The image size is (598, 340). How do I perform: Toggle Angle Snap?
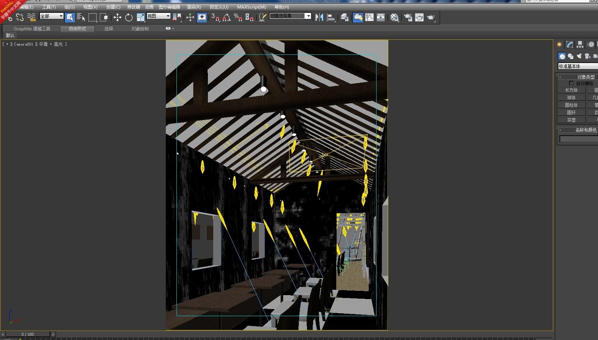coord(226,17)
